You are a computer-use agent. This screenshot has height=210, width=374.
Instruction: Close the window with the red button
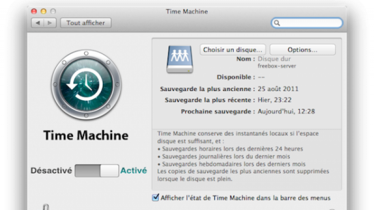(x=34, y=11)
